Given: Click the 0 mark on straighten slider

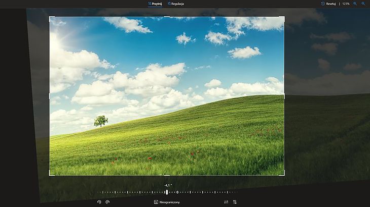Looking at the screenshot, I should [x=177, y=192].
